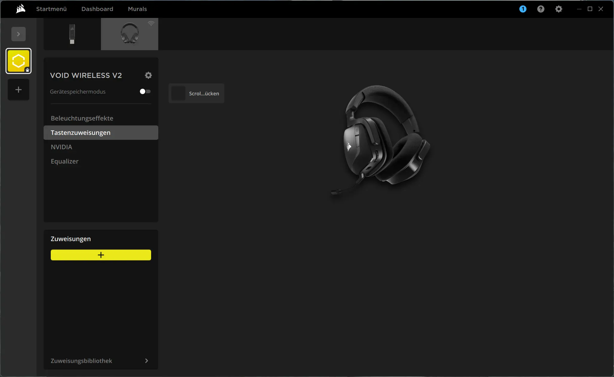Open the Startmenü tab
614x377 pixels.
[51, 9]
